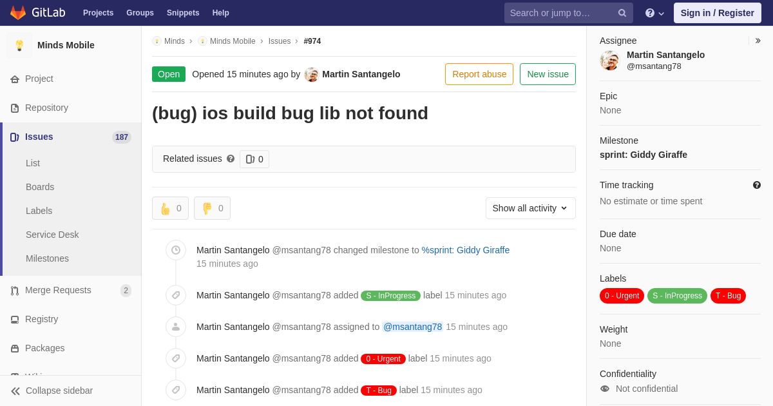Open the Projects menu
The height and width of the screenshot is (406, 773).
tap(99, 13)
